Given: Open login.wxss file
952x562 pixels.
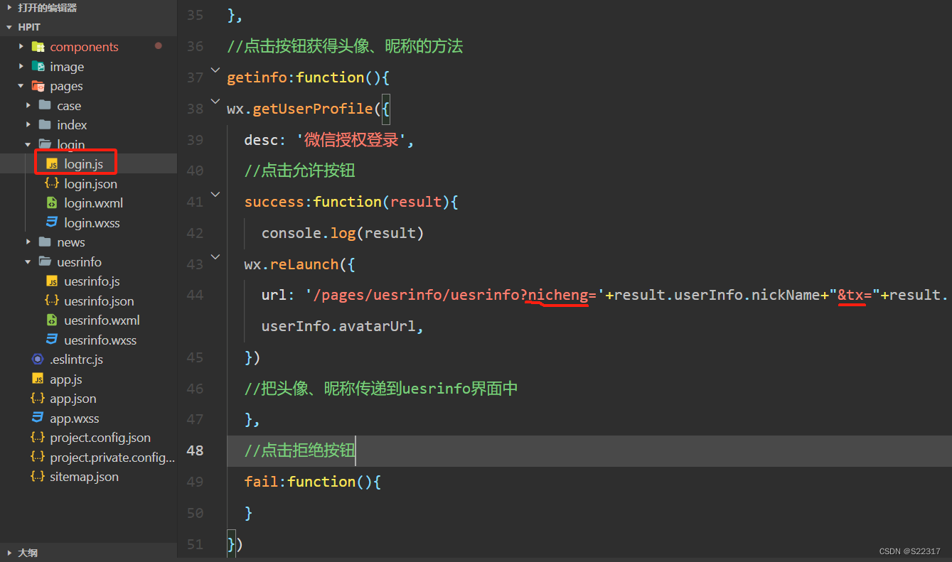Looking at the screenshot, I should tap(92, 222).
